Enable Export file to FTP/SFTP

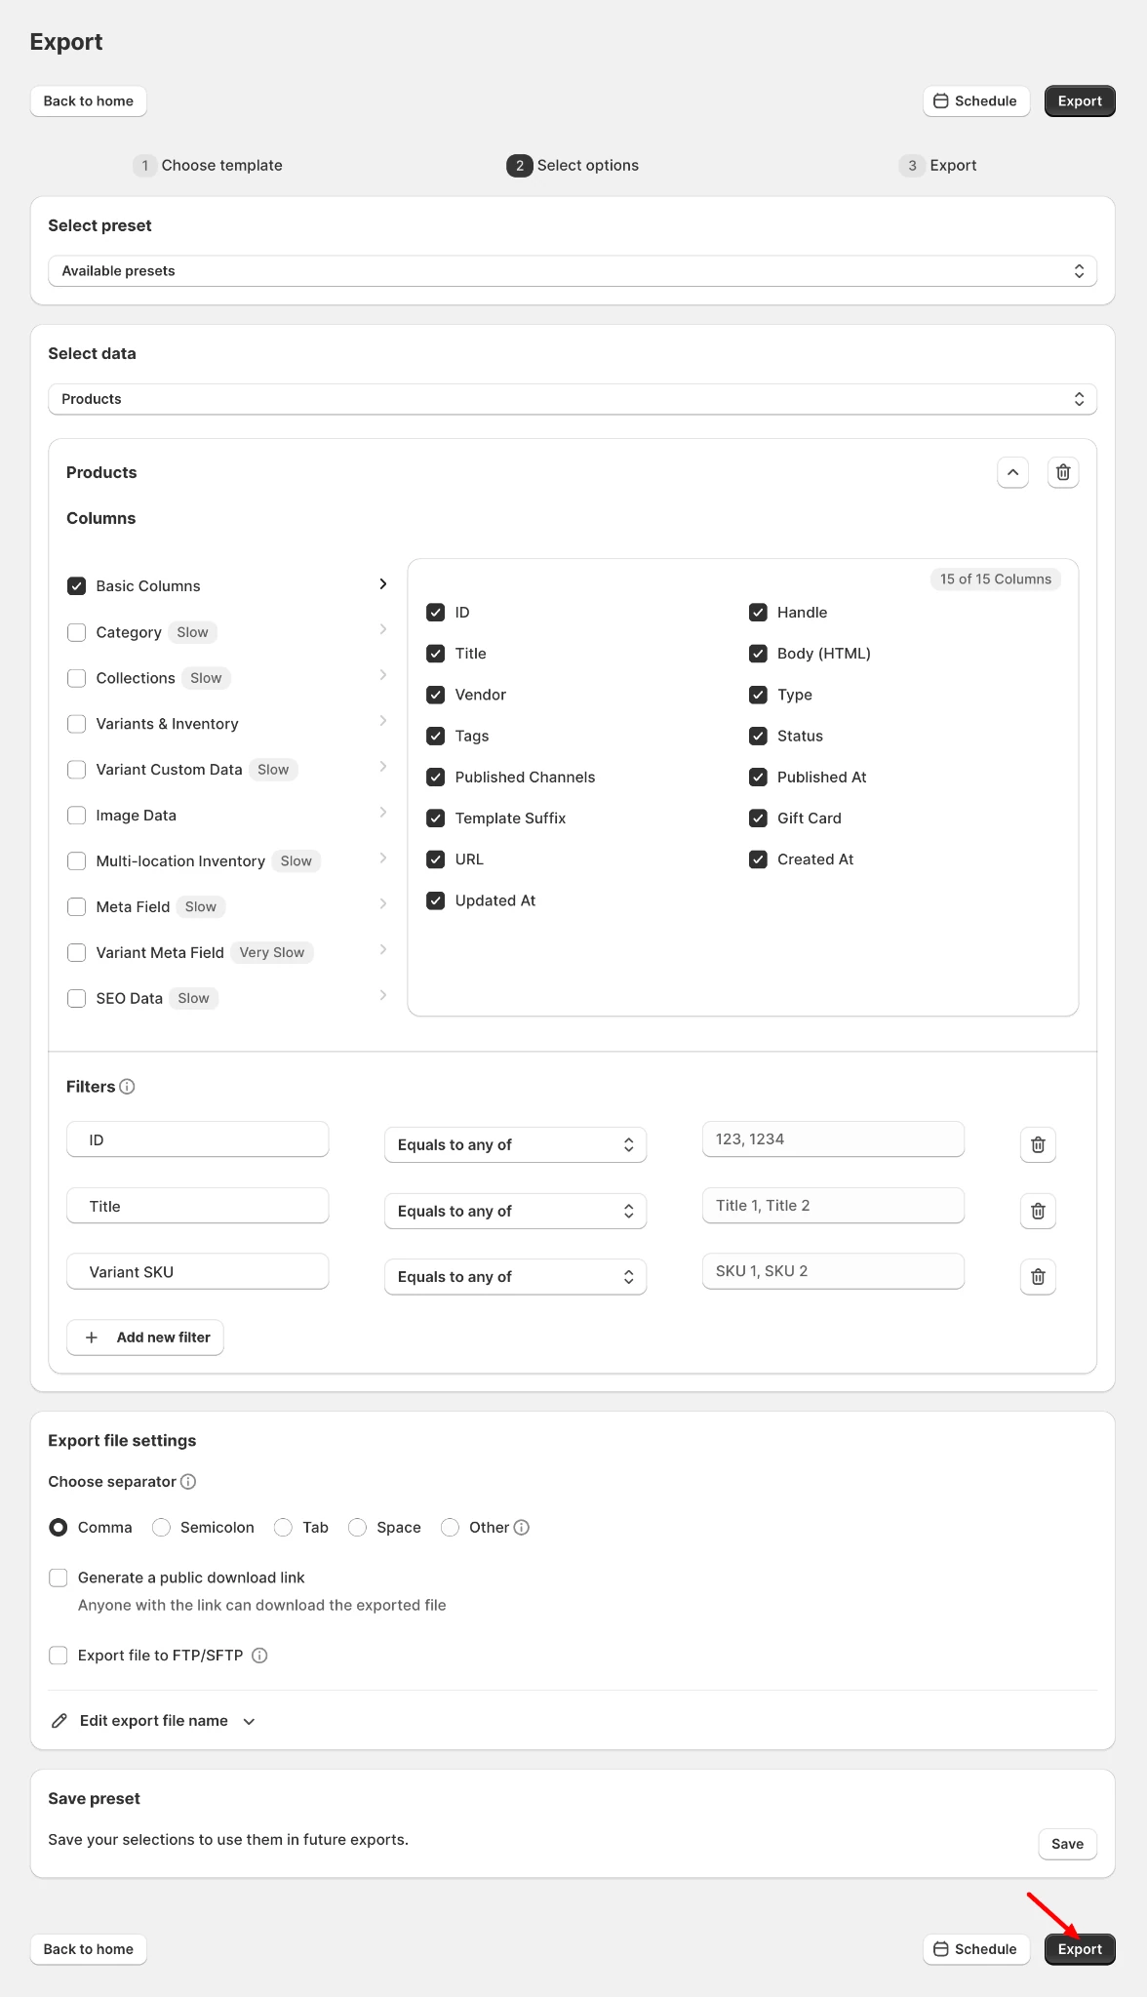click(x=59, y=1656)
